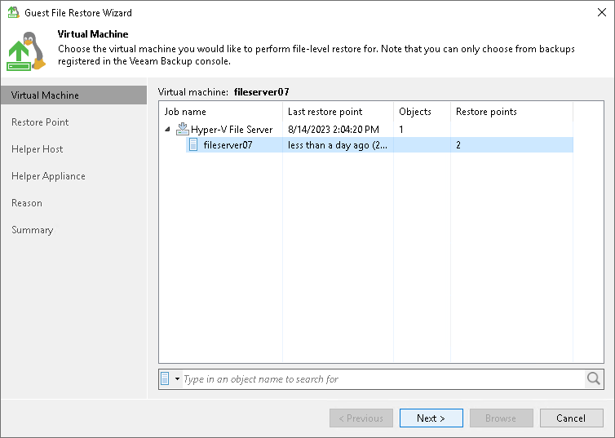Click the wizard title bar icon
The image size is (615, 438).
click(x=13, y=12)
